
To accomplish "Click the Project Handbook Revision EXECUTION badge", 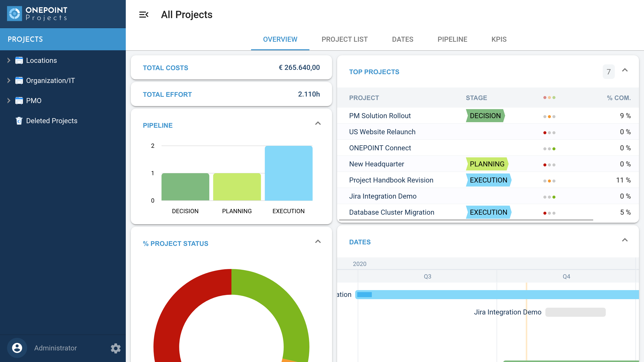I will (488, 180).
